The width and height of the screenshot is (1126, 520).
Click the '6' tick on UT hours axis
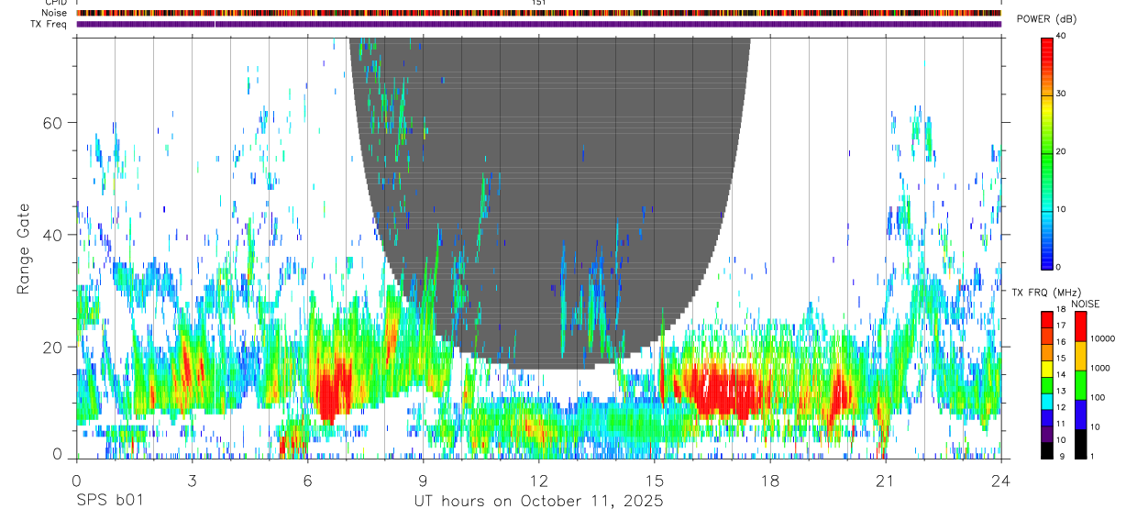click(x=308, y=479)
